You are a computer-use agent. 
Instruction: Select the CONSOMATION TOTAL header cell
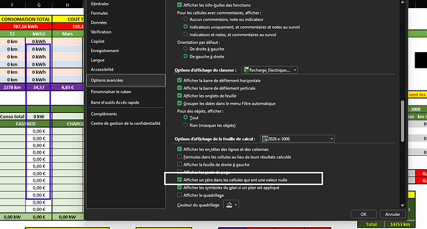pos(25,19)
